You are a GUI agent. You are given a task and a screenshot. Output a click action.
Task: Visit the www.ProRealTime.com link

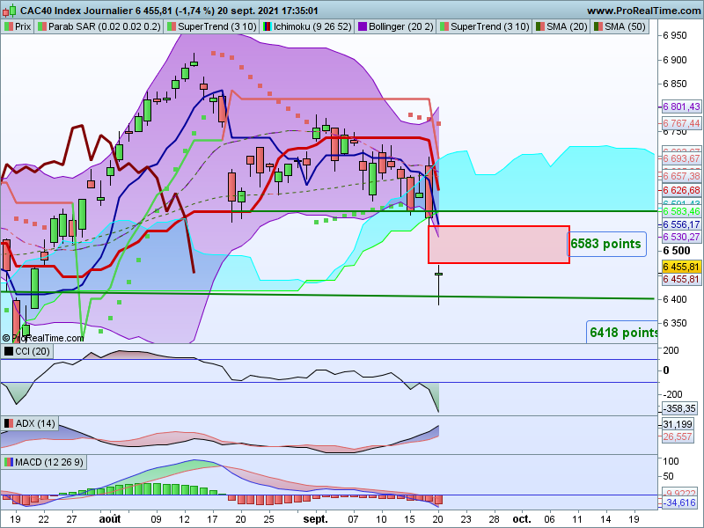click(643, 11)
